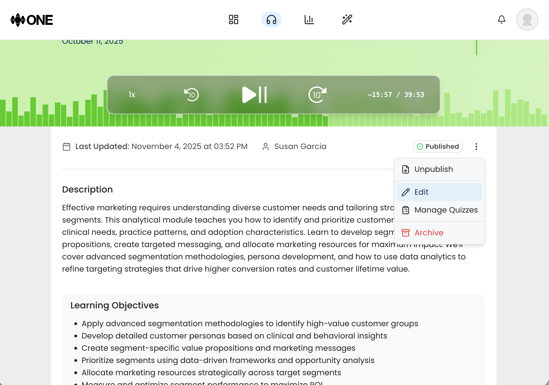This screenshot has height=385, width=549.
Task: Open the analytics bar chart view
Action: 309,20
